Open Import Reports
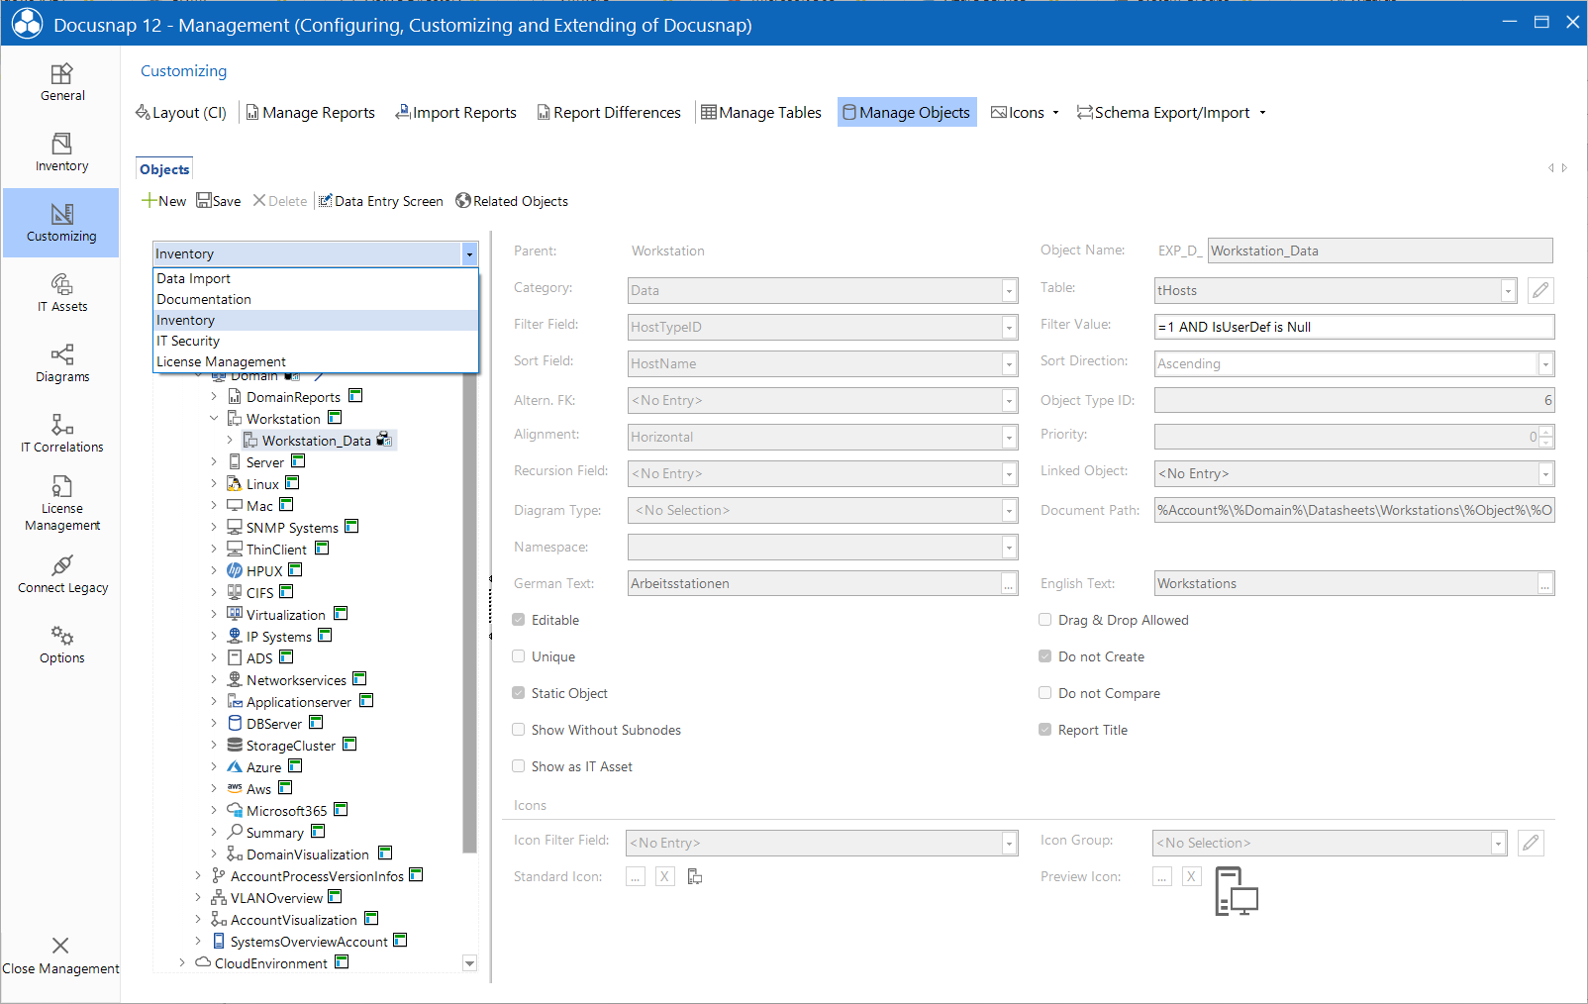The width and height of the screenshot is (1588, 1004). click(x=455, y=113)
